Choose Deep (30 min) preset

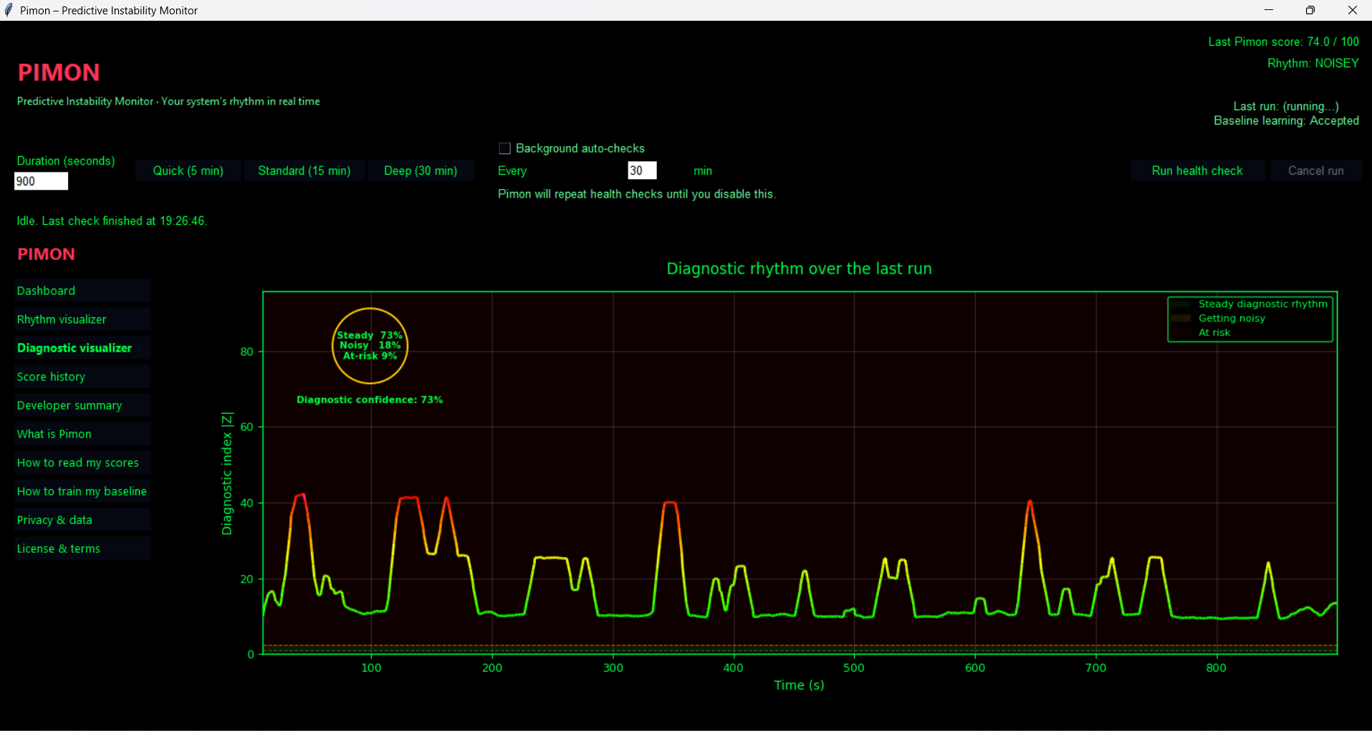tap(421, 170)
